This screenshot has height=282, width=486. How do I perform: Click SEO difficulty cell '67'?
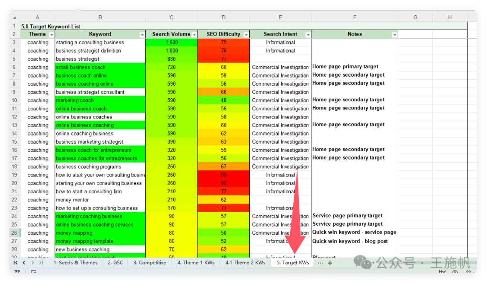click(224, 167)
